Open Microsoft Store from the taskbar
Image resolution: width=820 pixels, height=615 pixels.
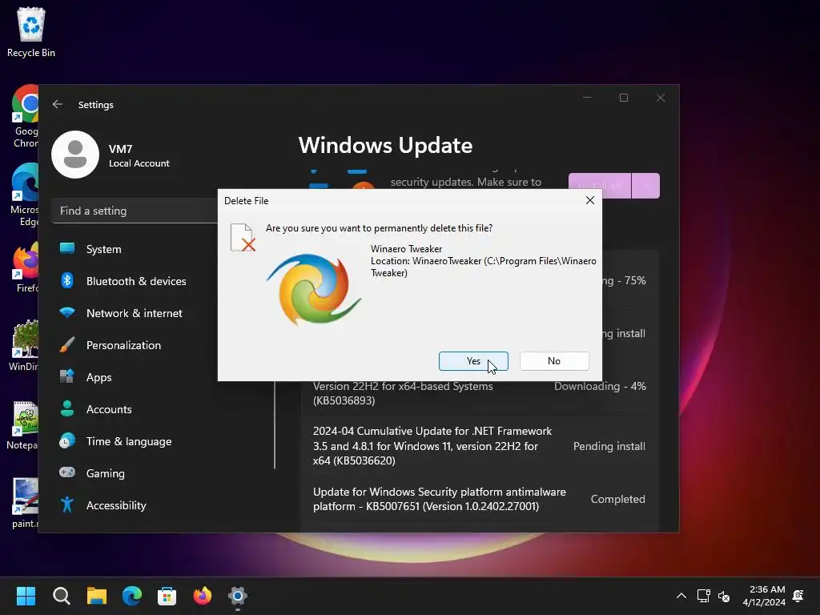point(167,596)
